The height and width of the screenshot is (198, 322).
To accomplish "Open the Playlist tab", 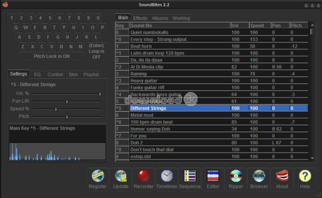I will (91, 74).
